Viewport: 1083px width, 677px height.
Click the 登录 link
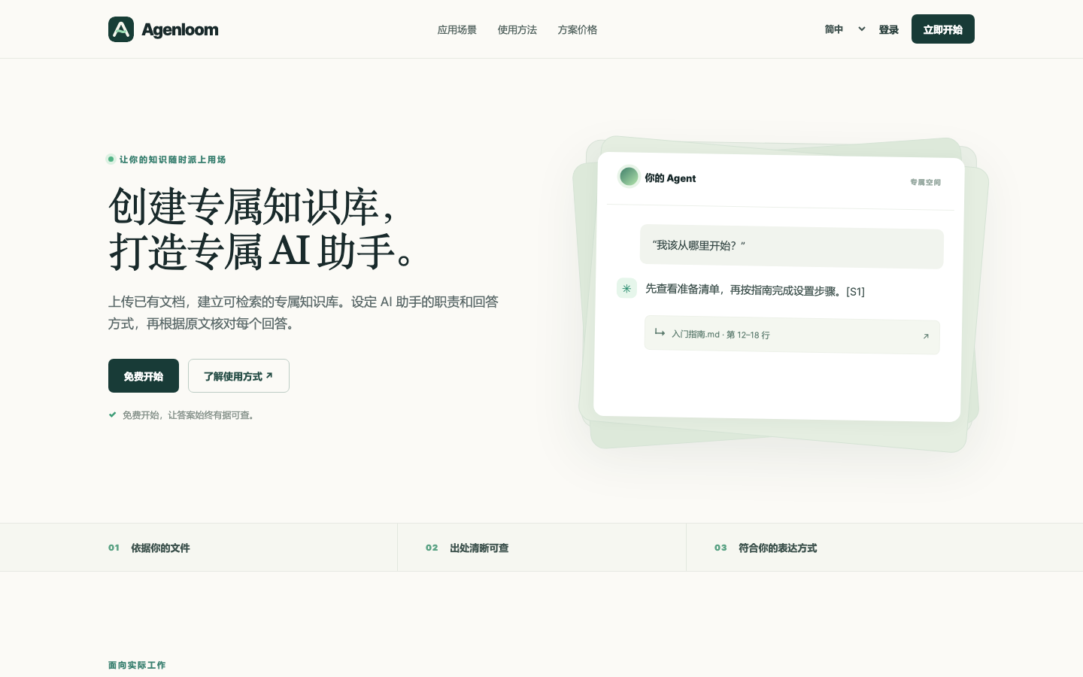(889, 29)
